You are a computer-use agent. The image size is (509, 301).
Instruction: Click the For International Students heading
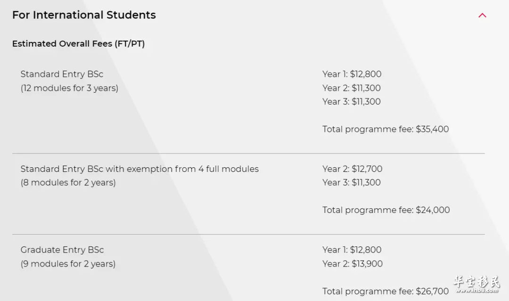click(x=84, y=15)
